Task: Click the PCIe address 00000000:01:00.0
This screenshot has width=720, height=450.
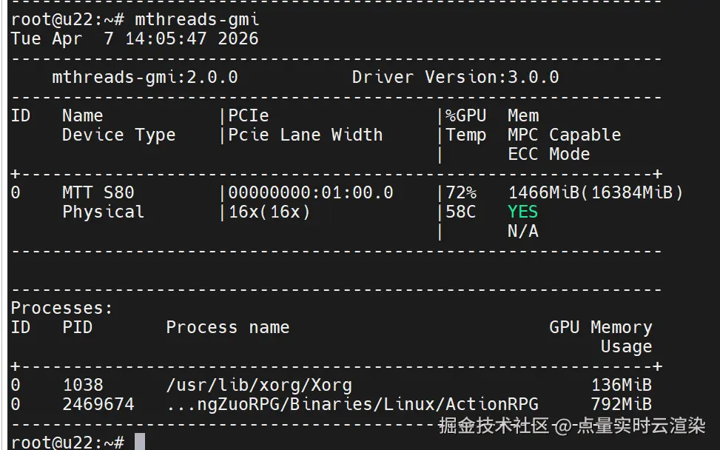Action: (310, 192)
